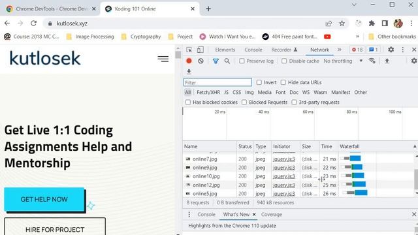The height and width of the screenshot is (235, 418).
Task: Filter requests by Img type
Action: pyautogui.click(x=249, y=92)
